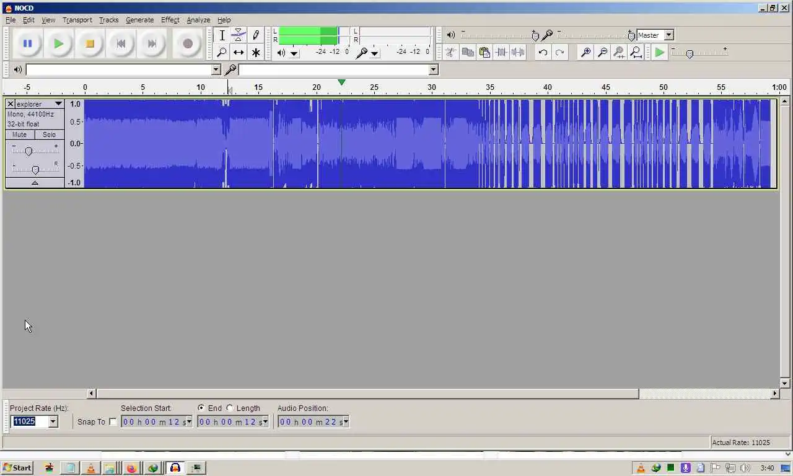Image resolution: width=793 pixels, height=476 pixels.
Task: Start playback with the Play button
Action: (58, 43)
